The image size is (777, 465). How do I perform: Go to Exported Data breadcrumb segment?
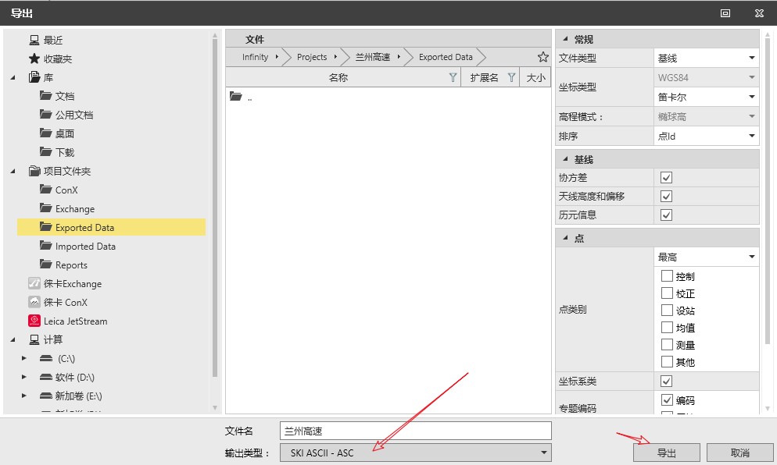point(446,57)
